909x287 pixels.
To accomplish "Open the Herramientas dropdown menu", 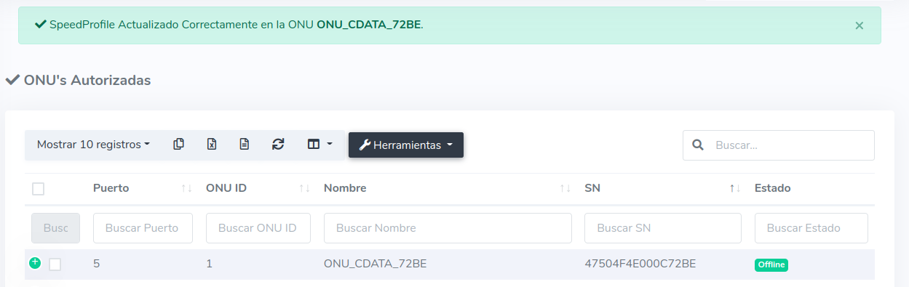I will coord(406,145).
